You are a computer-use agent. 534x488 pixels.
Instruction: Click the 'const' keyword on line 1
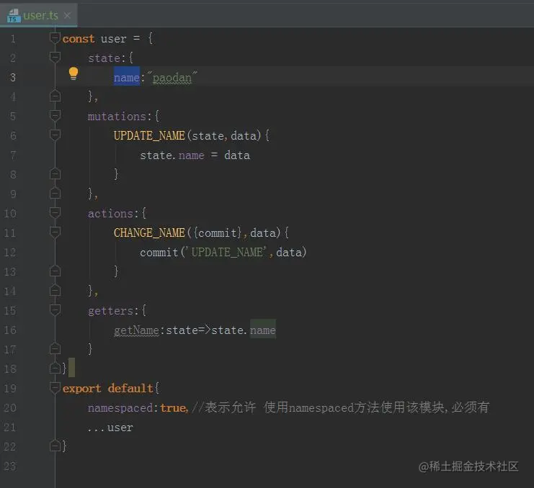tap(79, 39)
